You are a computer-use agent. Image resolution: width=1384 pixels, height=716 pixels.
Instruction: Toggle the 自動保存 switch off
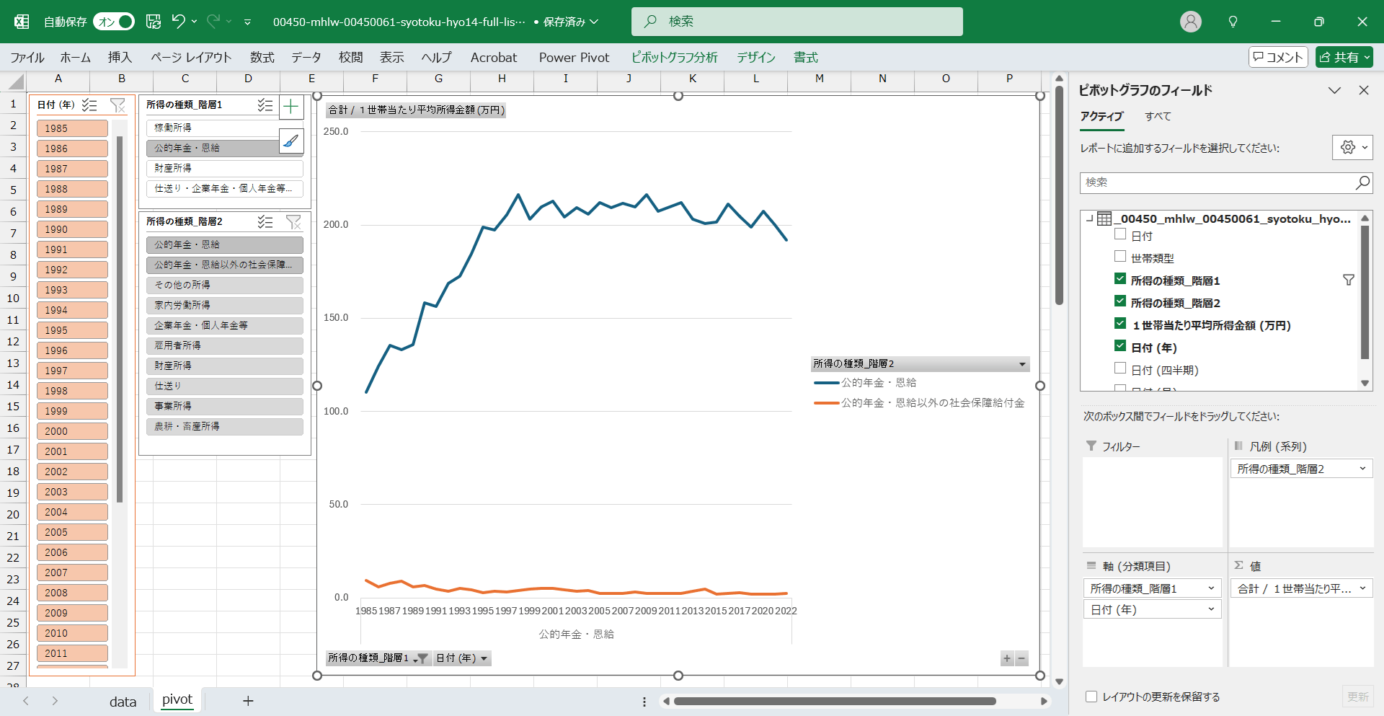point(114,22)
